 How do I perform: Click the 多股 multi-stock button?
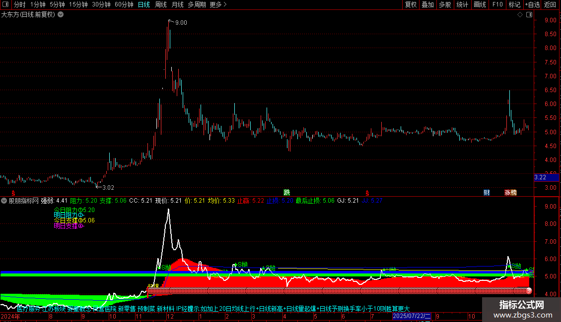click(445, 4)
